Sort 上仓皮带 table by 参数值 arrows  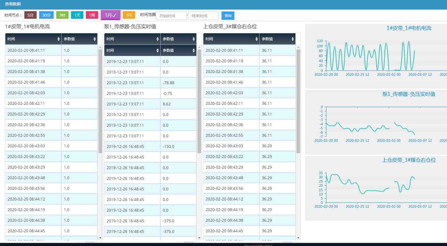pos(293,39)
